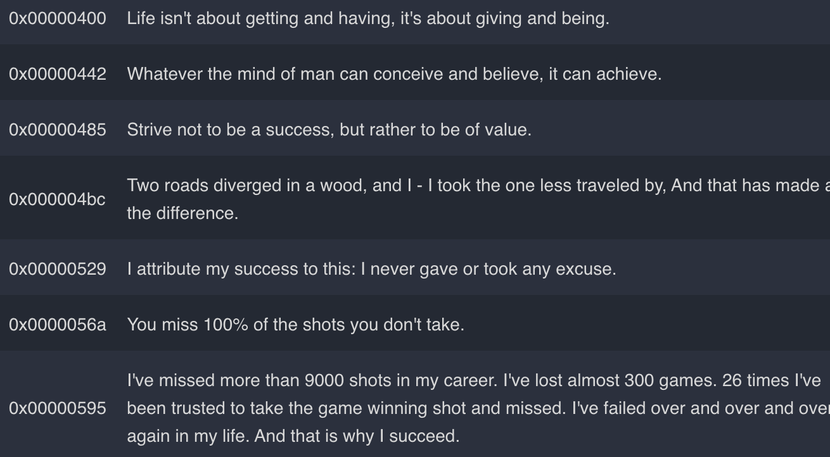Select the "Whatever the mind of man" string
The width and height of the screenshot is (830, 457).
[393, 74]
